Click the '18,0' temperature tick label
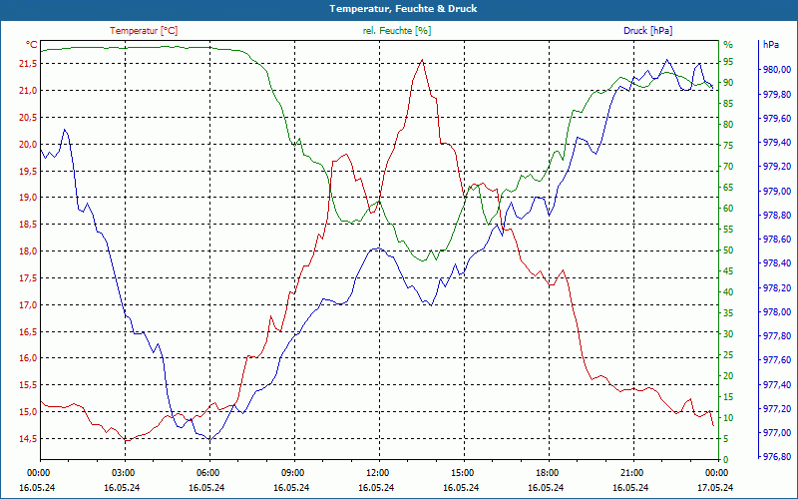The image size is (798, 499). [28, 251]
